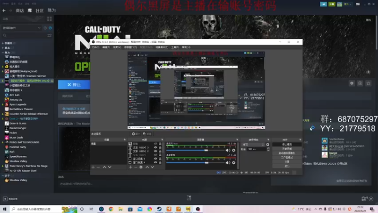Image resolution: width=378 pixels, height=213 pixels.
Task: Mute the microphone channel speaker icon
Action: tap(228, 150)
